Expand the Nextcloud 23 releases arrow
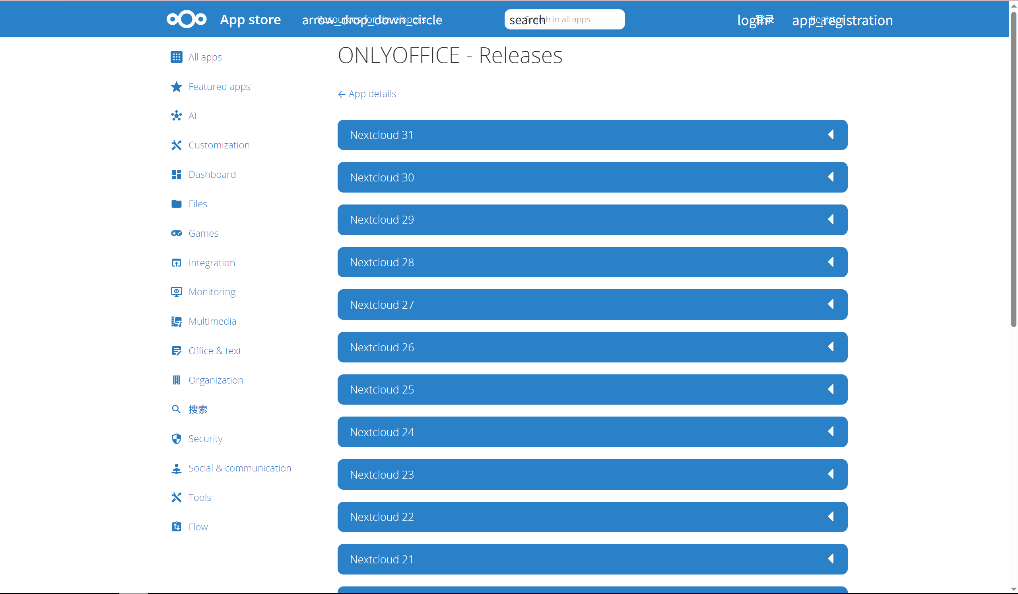This screenshot has width=1018, height=594. coord(831,474)
